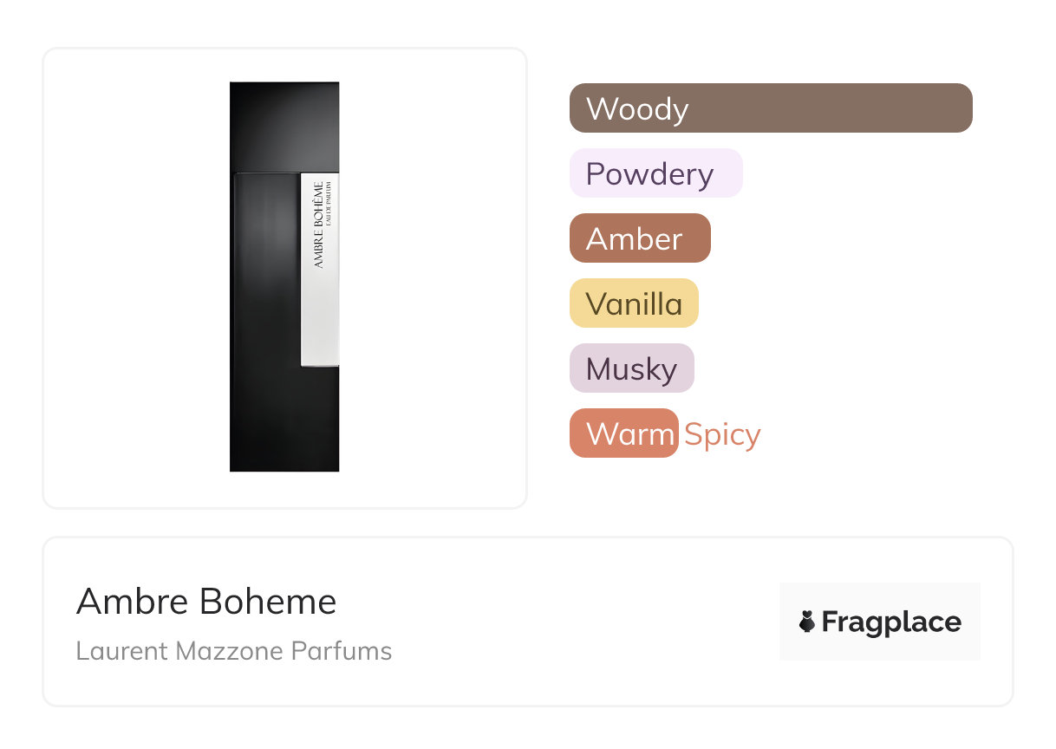The width and height of the screenshot is (1056, 749).
Task: Click the Musky text label
Action: 631,369
